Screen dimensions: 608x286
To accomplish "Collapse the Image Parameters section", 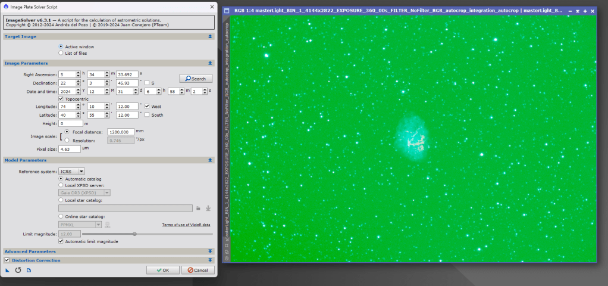I will (x=209, y=63).
